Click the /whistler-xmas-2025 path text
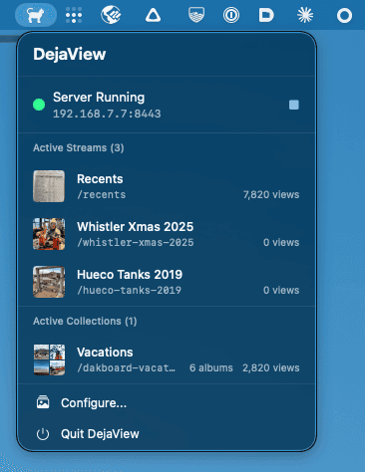This screenshot has height=472, width=365. point(136,242)
